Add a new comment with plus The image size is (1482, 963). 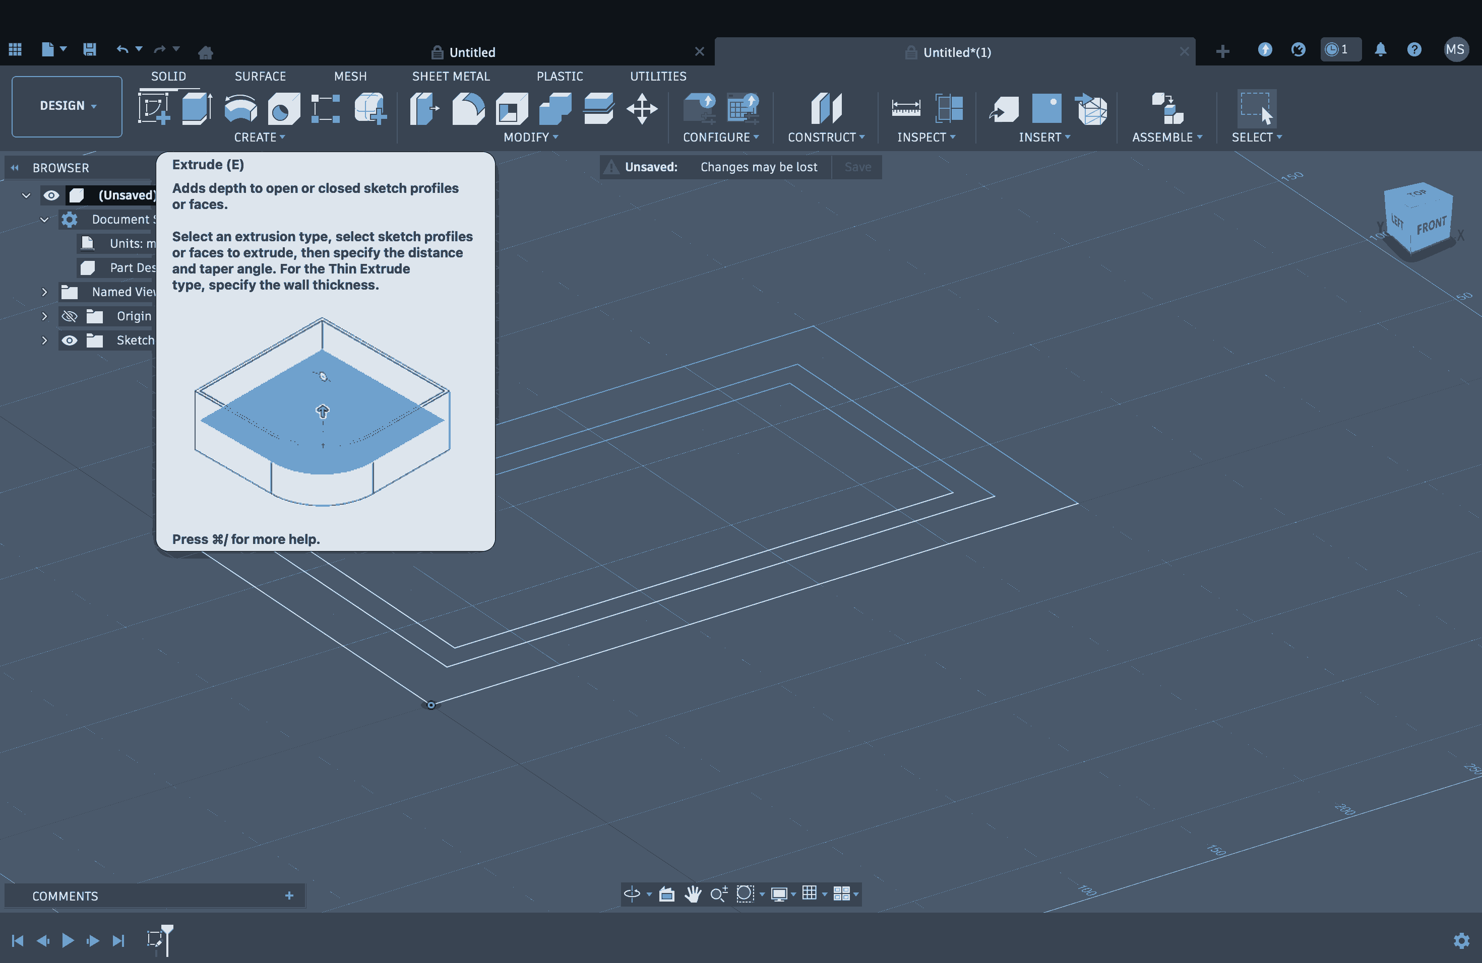click(x=289, y=896)
